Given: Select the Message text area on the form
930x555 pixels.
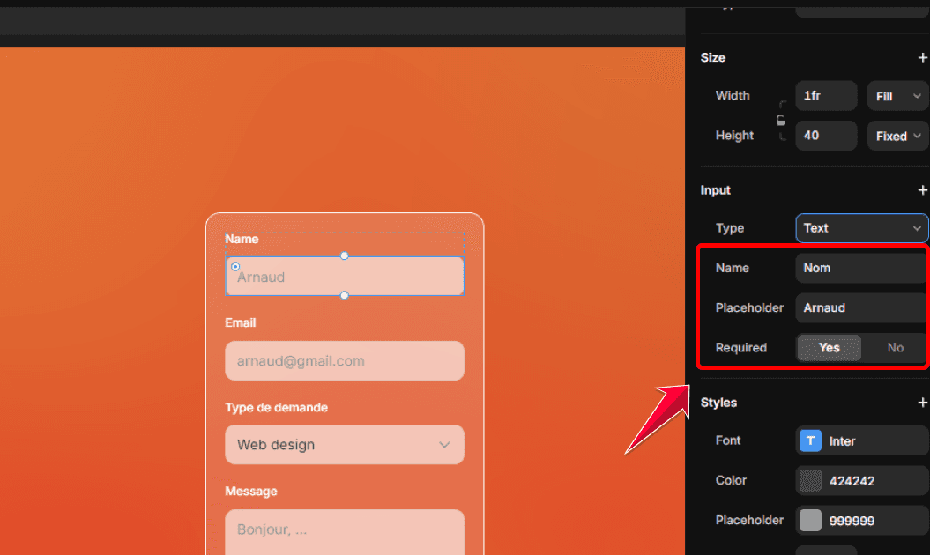Looking at the screenshot, I should tap(344, 529).
